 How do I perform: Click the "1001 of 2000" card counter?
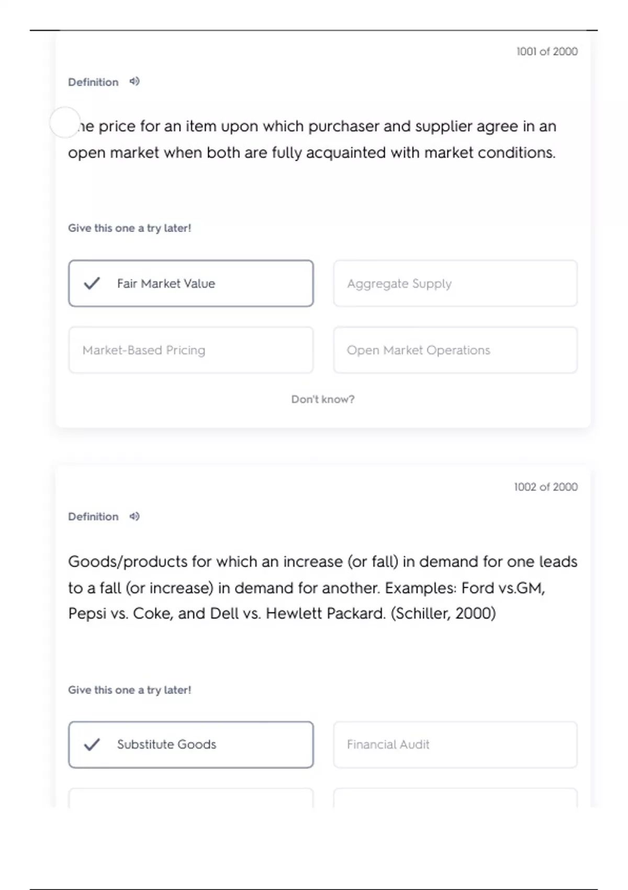pos(547,51)
